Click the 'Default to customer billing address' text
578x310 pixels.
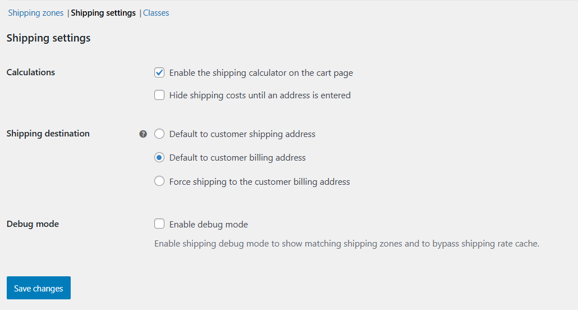[237, 158]
